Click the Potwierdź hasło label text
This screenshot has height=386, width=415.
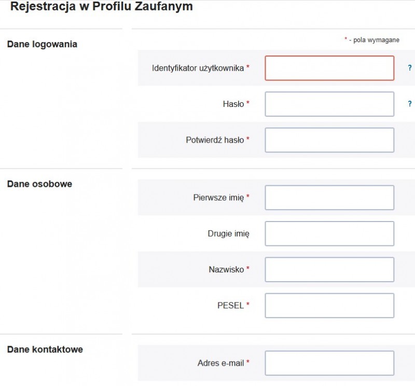pos(215,140)
